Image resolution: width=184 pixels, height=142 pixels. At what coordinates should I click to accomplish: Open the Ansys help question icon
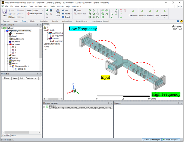[x=178, y=21]
